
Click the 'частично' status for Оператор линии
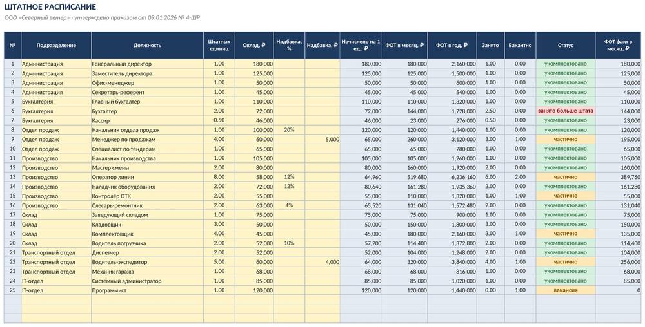click(566, 177)
